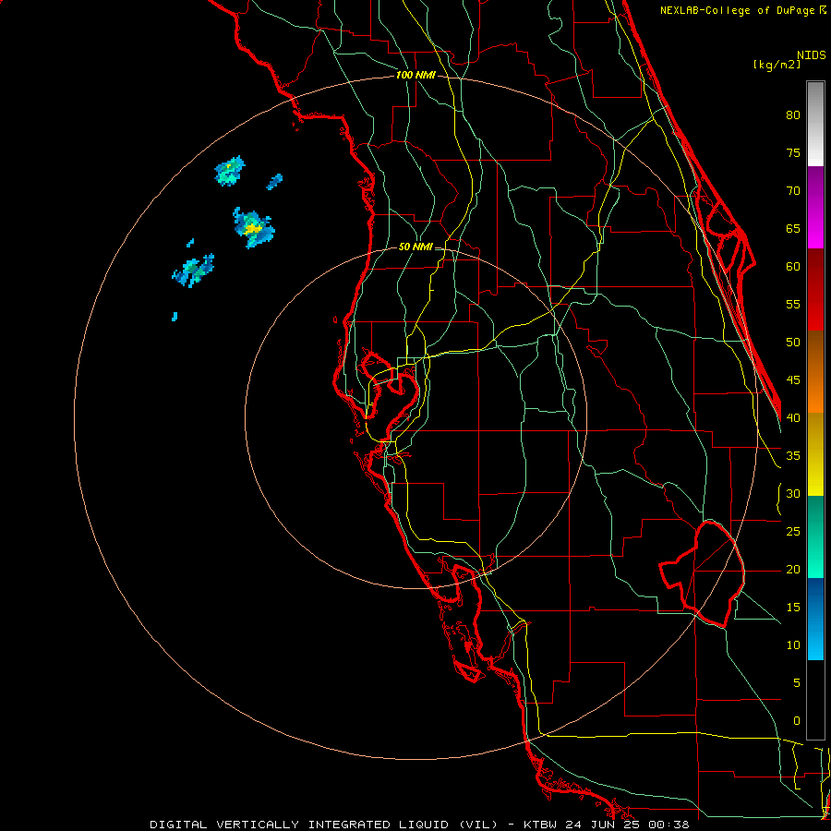Click the 24 JUN 25 date in caption
This screenshot has width=831, height=831.
pos(605,825)
